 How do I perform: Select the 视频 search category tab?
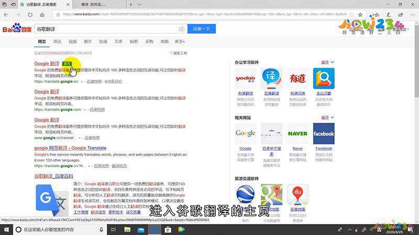[72, 42]
